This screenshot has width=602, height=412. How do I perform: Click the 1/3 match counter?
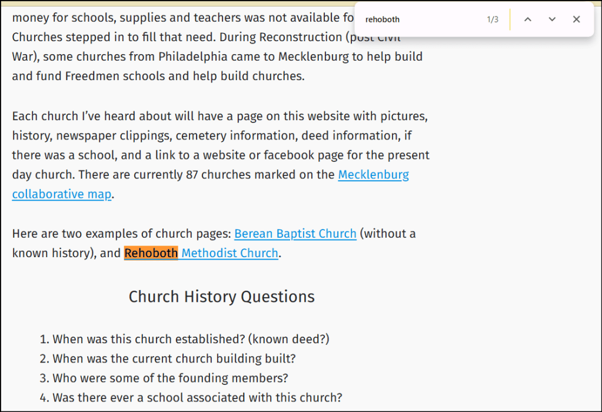[492, 19]
